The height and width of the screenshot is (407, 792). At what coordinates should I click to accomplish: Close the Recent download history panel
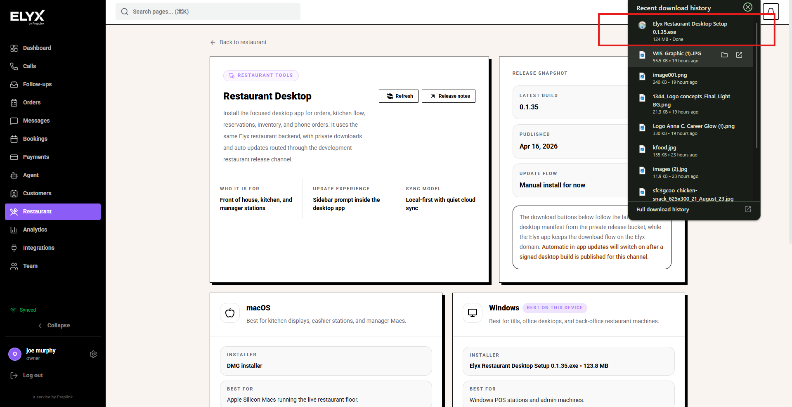[748, 7]
